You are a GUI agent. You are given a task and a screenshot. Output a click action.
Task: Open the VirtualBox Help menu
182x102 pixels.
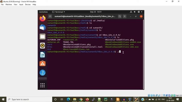34,5
